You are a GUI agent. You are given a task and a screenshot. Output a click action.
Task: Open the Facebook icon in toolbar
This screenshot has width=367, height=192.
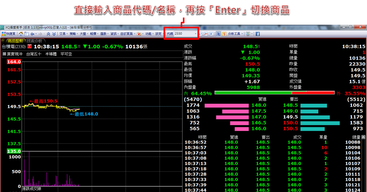tap(257, 34)
